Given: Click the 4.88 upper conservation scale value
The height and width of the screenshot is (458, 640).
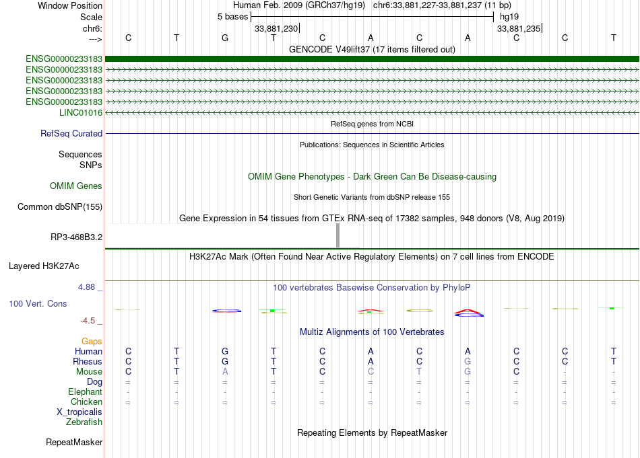Looking at the screenshot, I should coord(86,287).
